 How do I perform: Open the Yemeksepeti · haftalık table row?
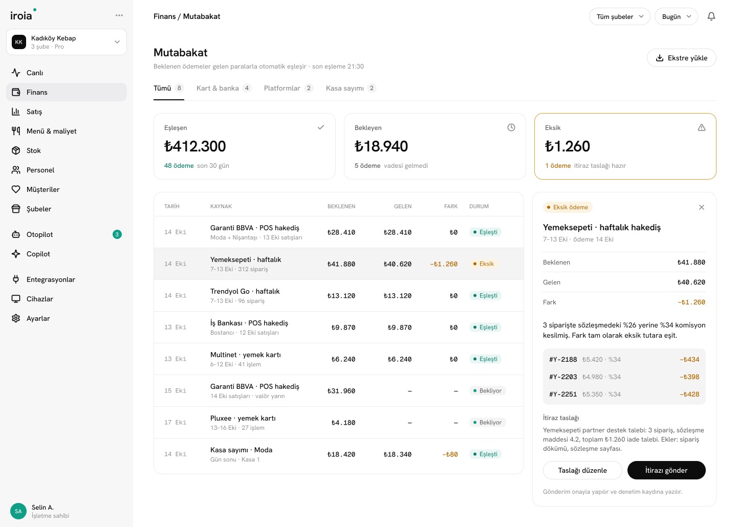coord(339,264)
